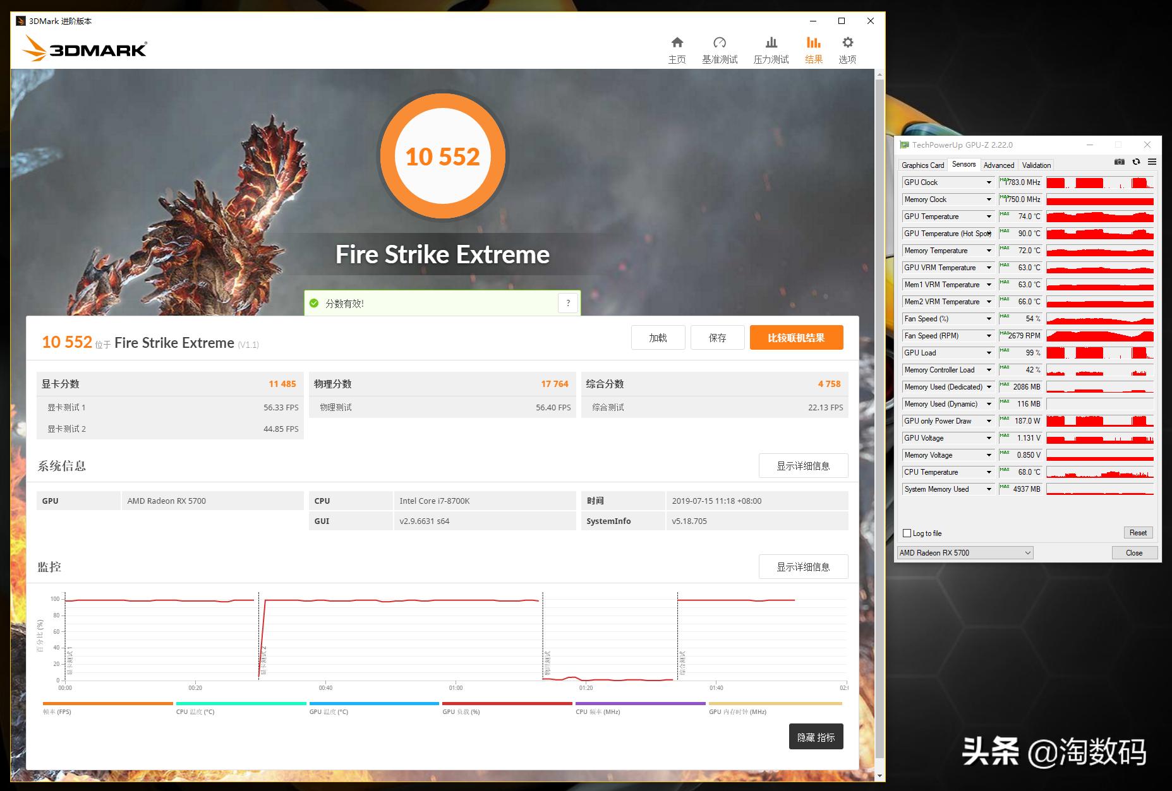Open the Memory Clock sensor dropdown
The width and height of the screenshot is (1172, 791).
[x=989, y=199]
